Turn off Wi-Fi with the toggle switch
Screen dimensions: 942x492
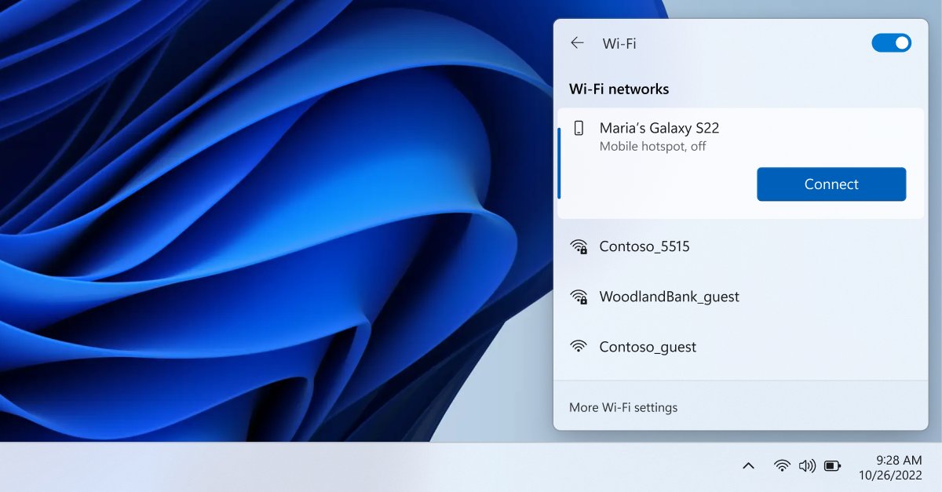pyautogui.click(x=891, y=42)
